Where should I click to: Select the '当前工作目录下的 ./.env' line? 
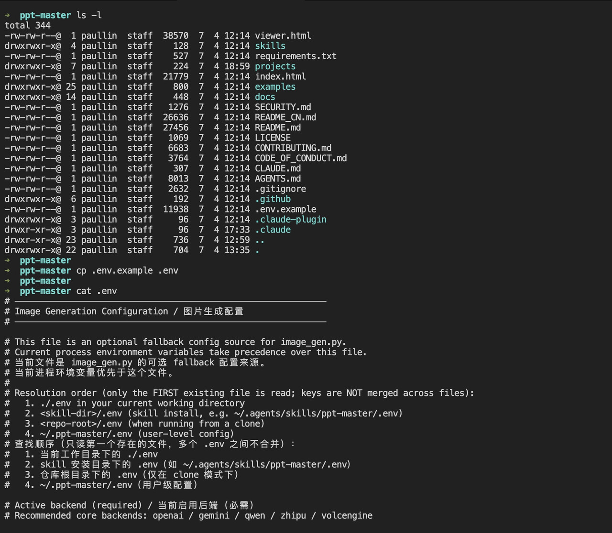(81, 455)
